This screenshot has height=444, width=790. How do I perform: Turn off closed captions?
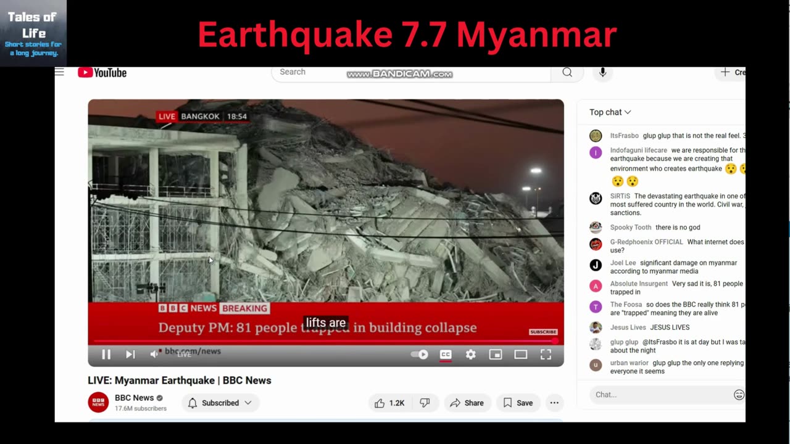(x=445, y=355)
